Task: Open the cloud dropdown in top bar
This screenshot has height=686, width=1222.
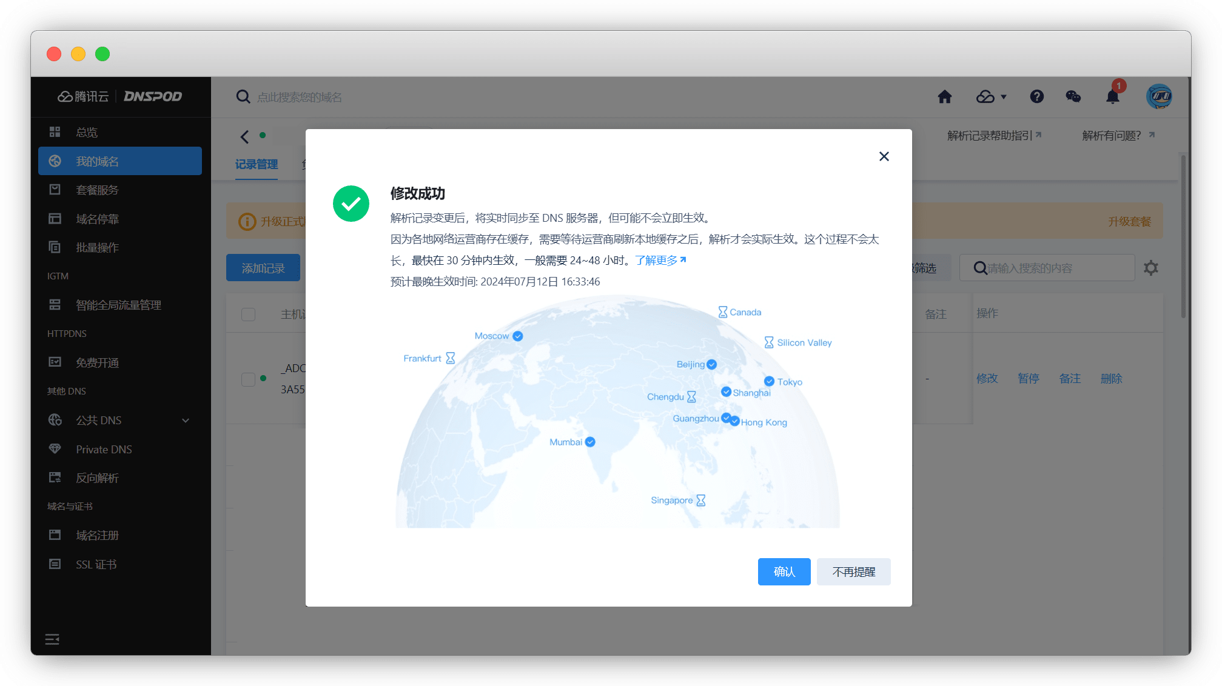Action: [991, 97]
